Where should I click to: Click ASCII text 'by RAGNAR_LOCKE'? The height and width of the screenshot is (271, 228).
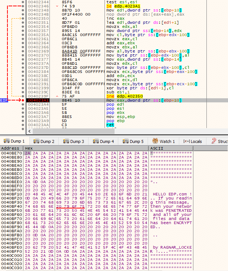point(172,247)
